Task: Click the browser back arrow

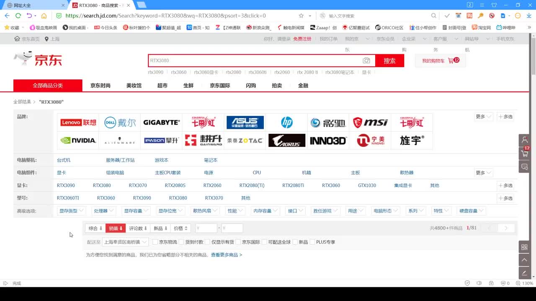Action: 7,15
